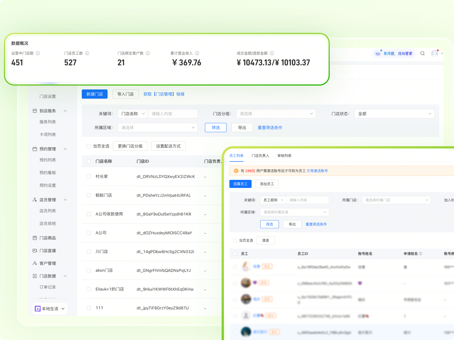The height and width of the screenshot is (340, 454).
Task: Open 获取【门店管理】链接 link
Action: coord(164,94)
